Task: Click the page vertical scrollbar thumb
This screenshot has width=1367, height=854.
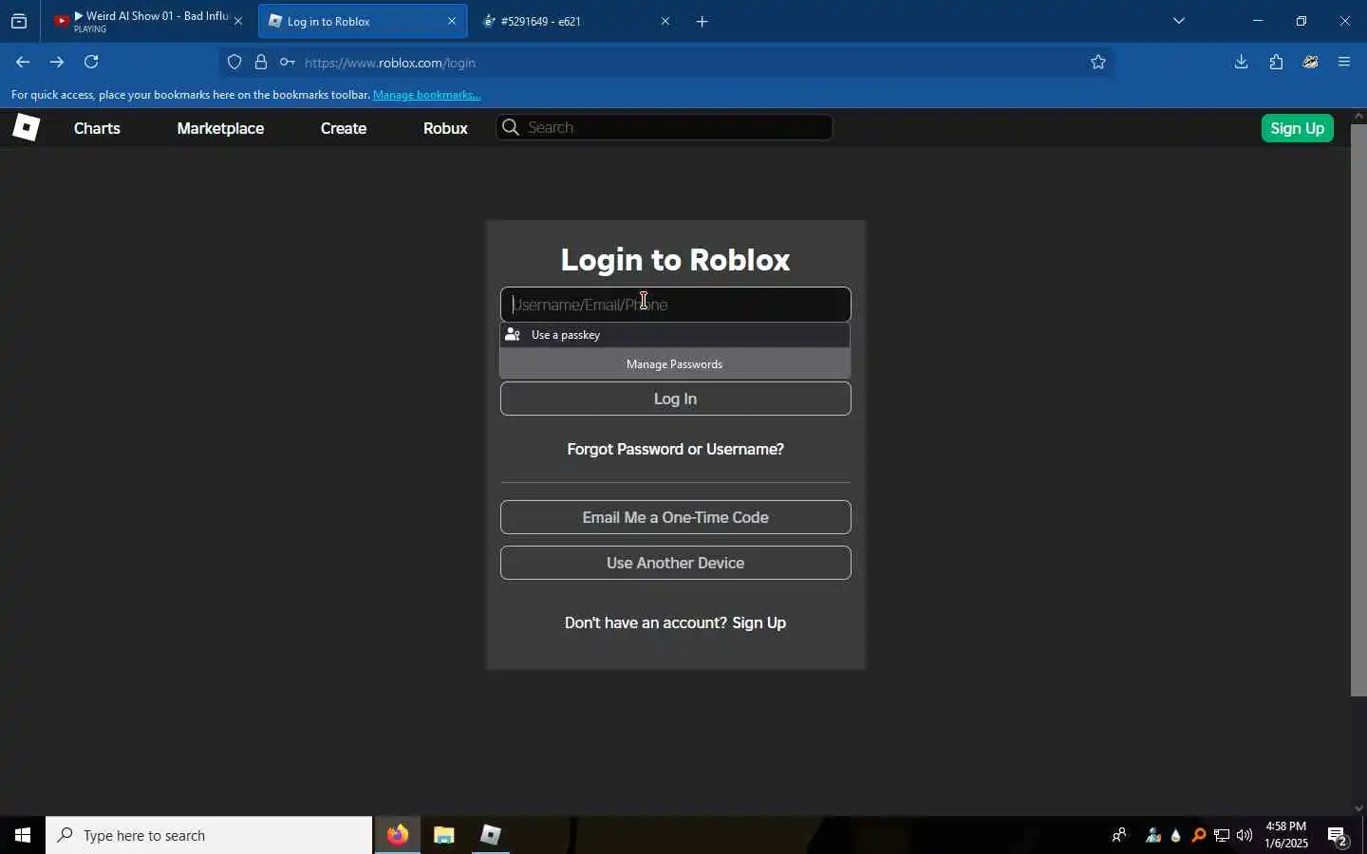Action: [x=1358, y=410]
